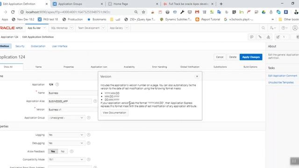Click the site information icon beside URL
This screenshot has width=299, height=168.
tap(22, 12)
